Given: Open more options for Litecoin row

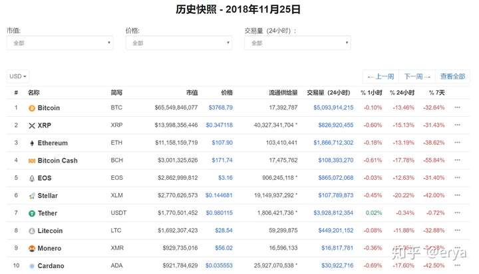Looking at the screenshot, I should tap(457, 230).
